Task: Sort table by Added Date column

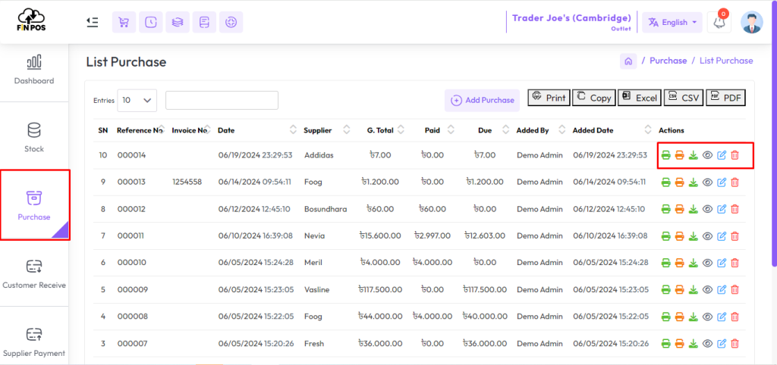Action: click(648, 130)
